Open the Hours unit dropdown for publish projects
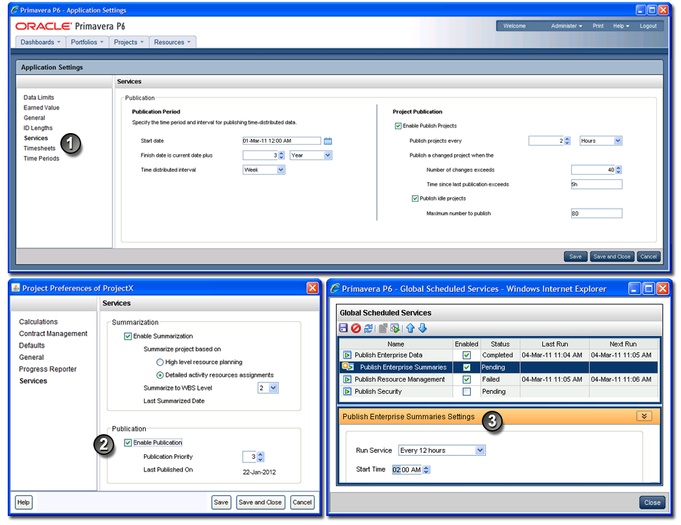Viewport: 681px width, 525px height. pos(617,141)
